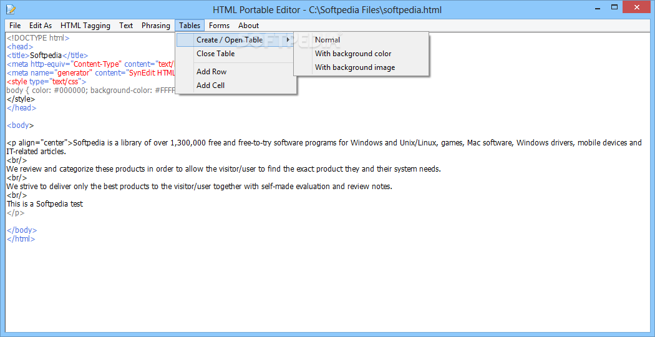This screenshot has width=655, height=337.
Task: Minimize the HTML Portable Editor window
Action: click(x=597, y=7)
